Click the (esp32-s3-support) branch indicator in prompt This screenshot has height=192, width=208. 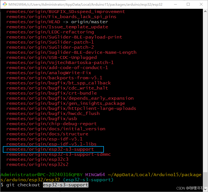point(88,180)
